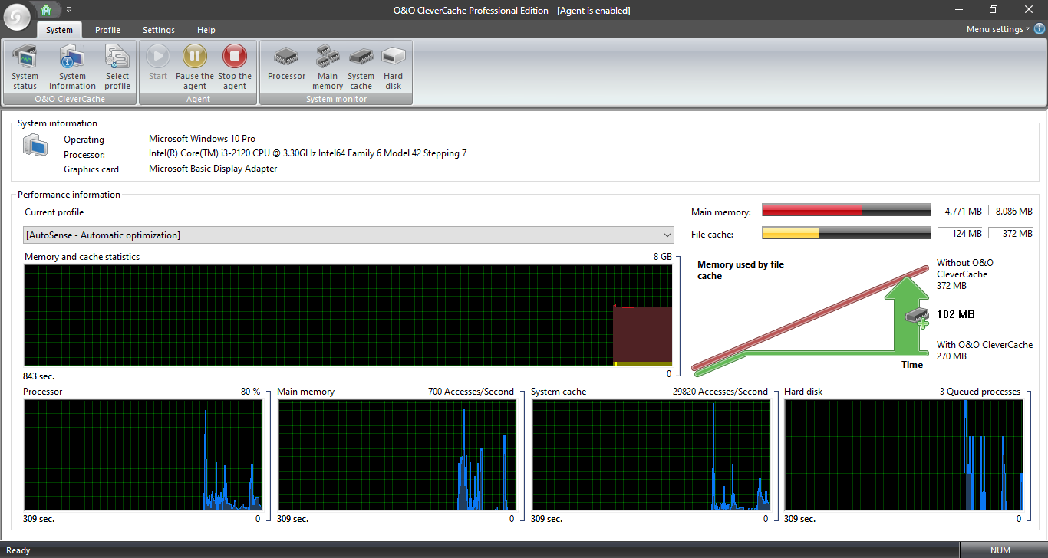Switch to the Profile tab
1048x558 pixels.
107,30
